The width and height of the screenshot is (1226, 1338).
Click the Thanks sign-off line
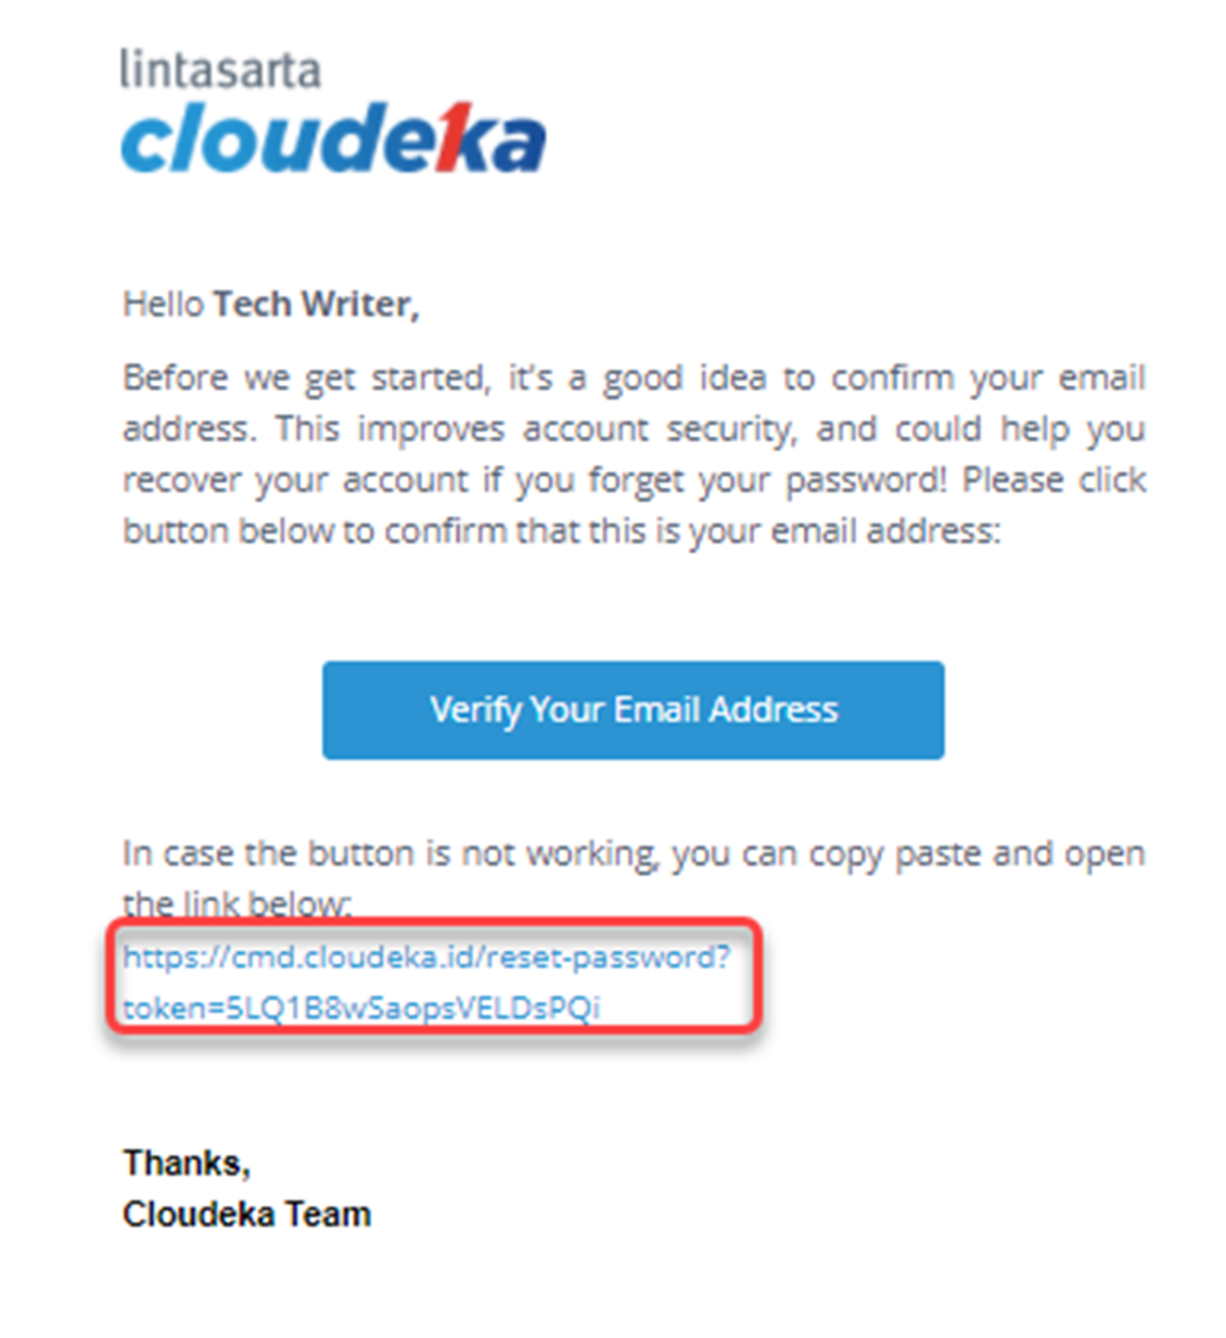point(186,1163)
